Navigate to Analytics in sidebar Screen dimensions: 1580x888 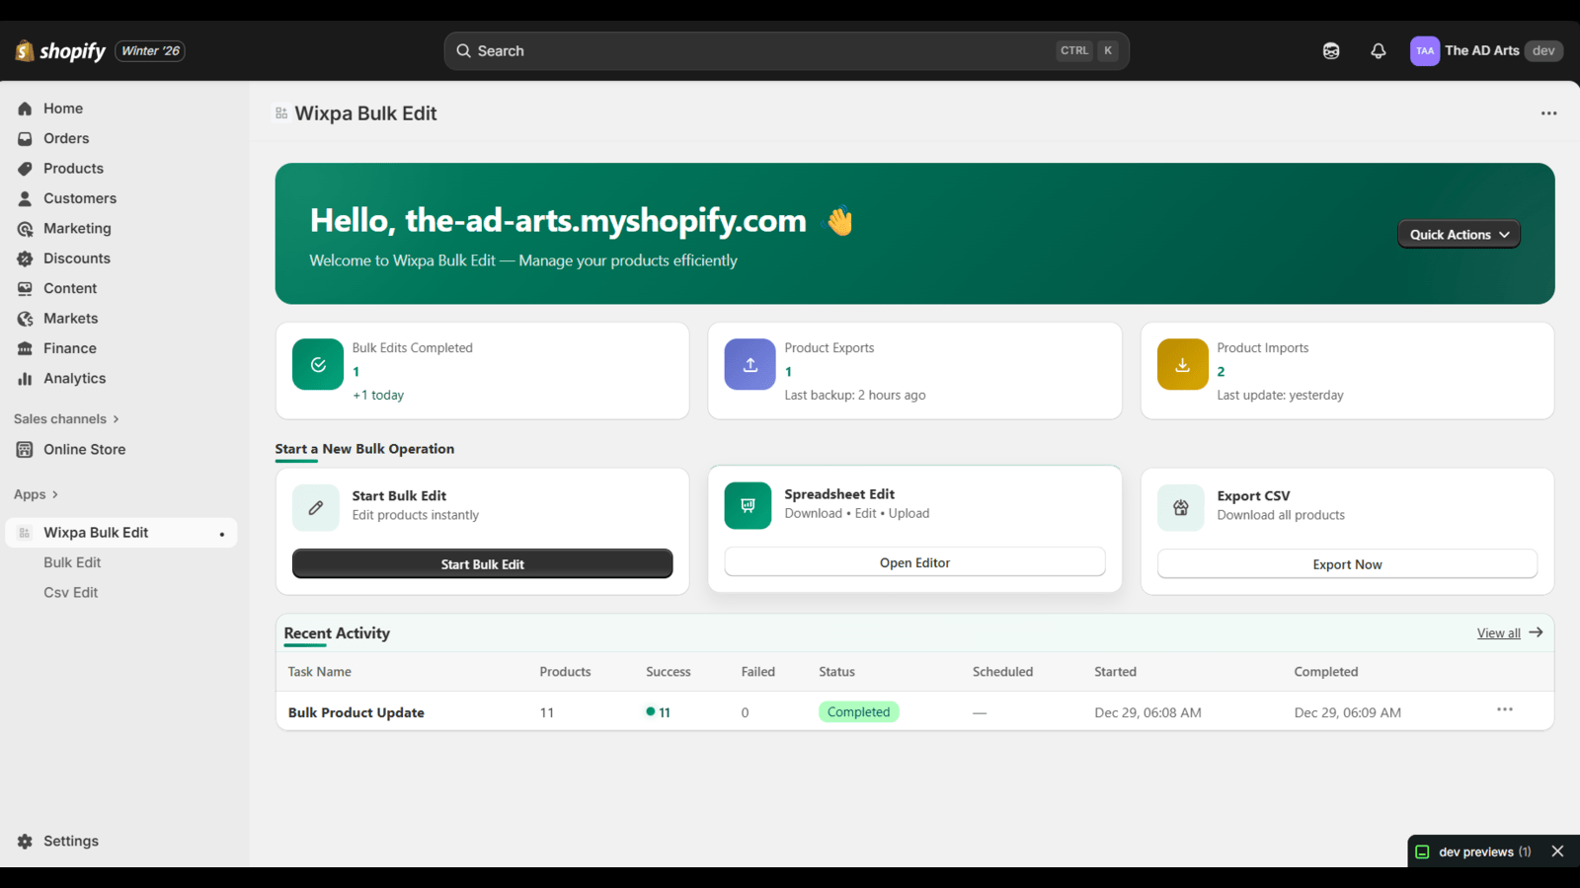[74, 379]
